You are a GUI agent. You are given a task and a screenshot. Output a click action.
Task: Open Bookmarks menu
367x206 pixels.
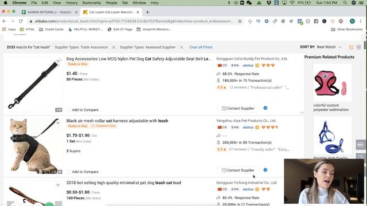click(92, 3)
